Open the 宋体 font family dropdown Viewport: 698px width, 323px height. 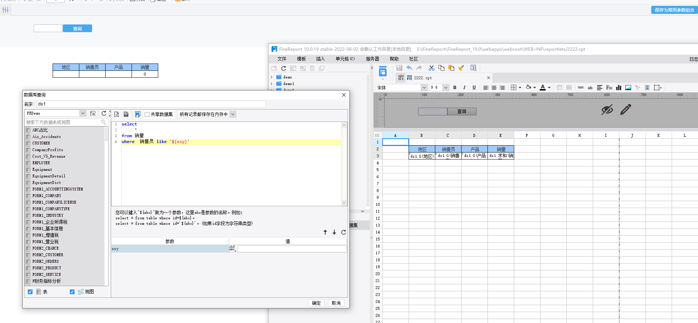click(424, 88)
